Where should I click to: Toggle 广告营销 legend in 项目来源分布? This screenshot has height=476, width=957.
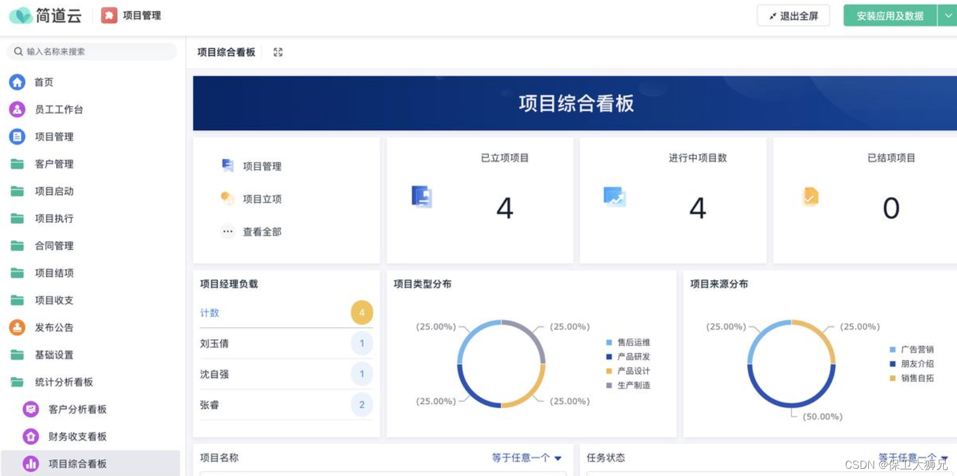(x=911, y=350)
